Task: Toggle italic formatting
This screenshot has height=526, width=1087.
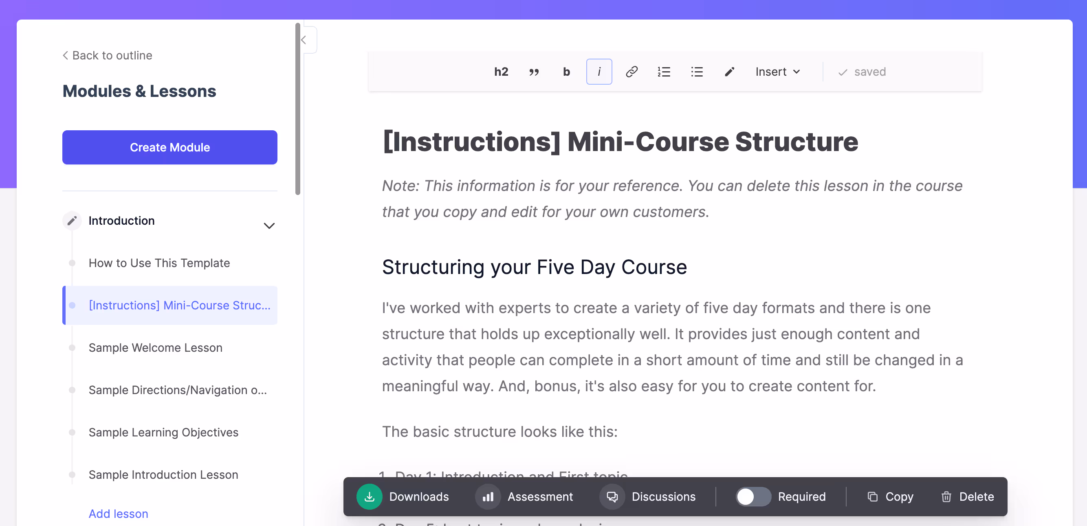Action: pyautogui.click(x=599, y=71)
